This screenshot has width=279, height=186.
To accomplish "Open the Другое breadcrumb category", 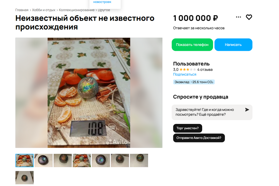I will [104, 10].
